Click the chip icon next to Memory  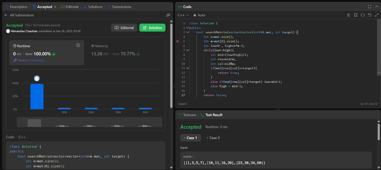[93, 46]
